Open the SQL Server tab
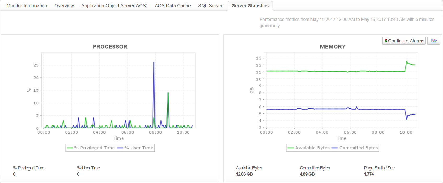The image size is (443, 183). pos(210,6)
